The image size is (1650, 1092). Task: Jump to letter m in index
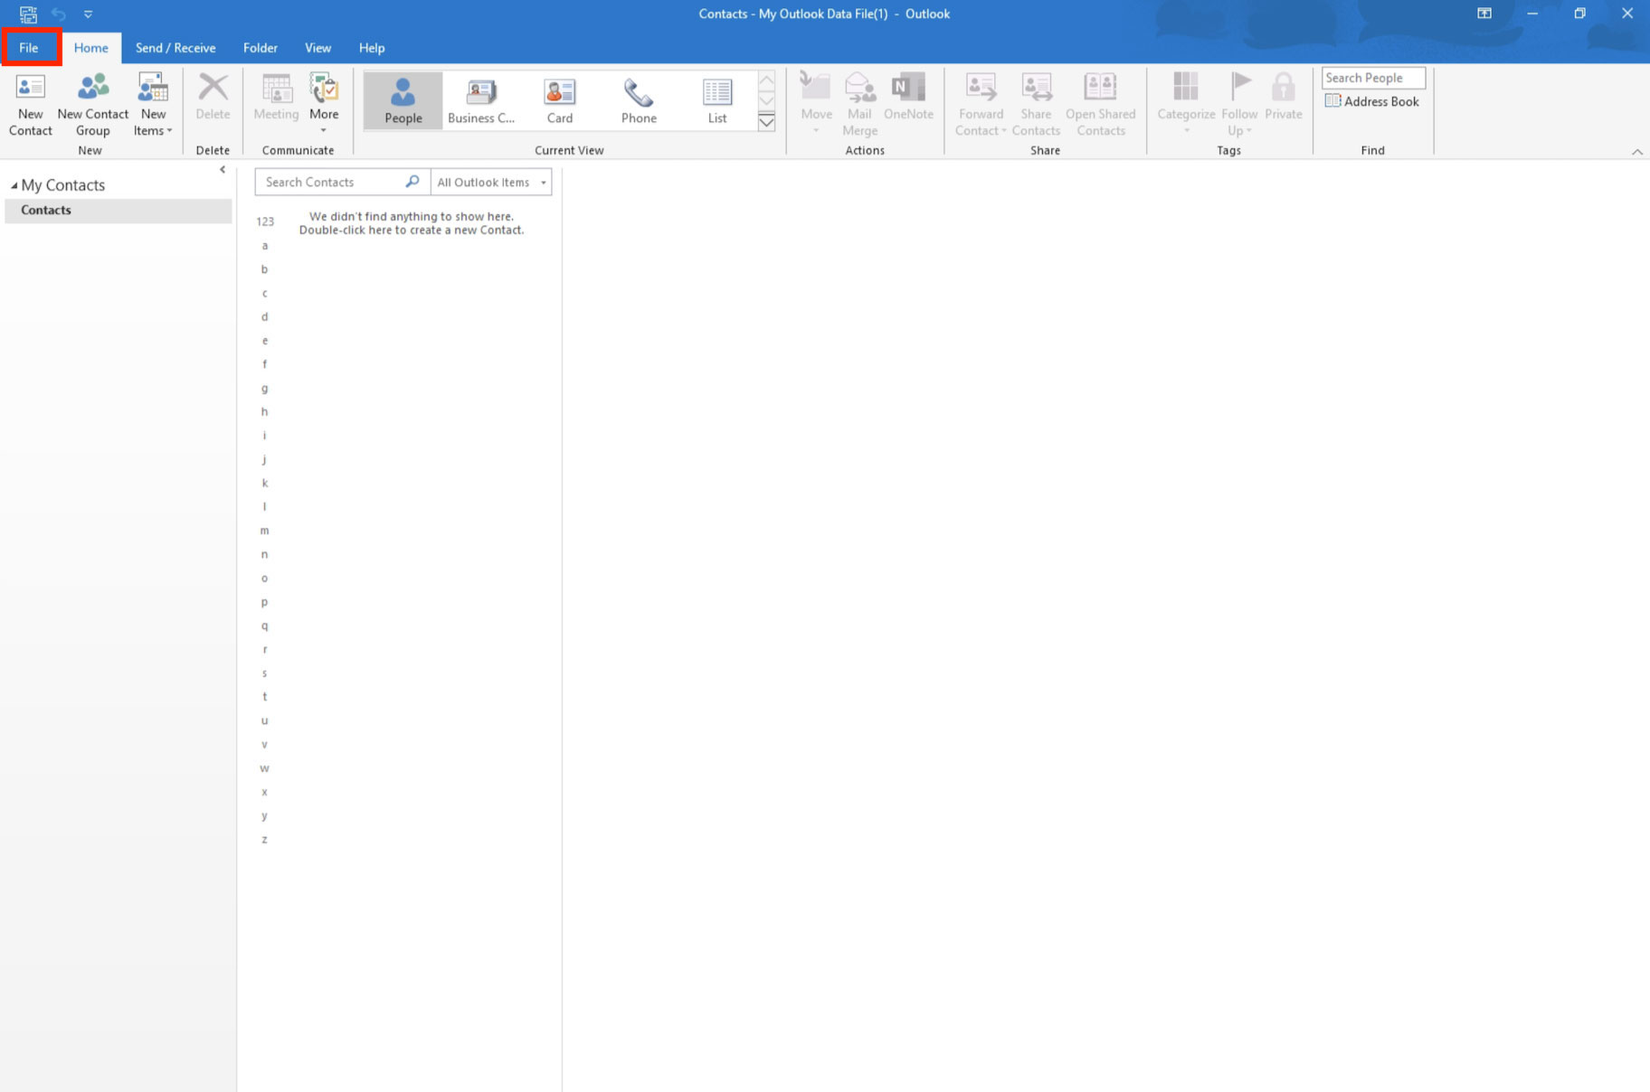click(x=264, y=531)
